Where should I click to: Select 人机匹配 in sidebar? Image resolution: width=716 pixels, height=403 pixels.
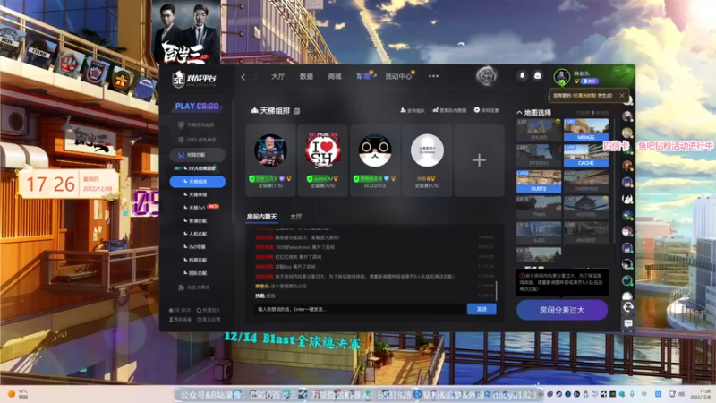(197, 234)
